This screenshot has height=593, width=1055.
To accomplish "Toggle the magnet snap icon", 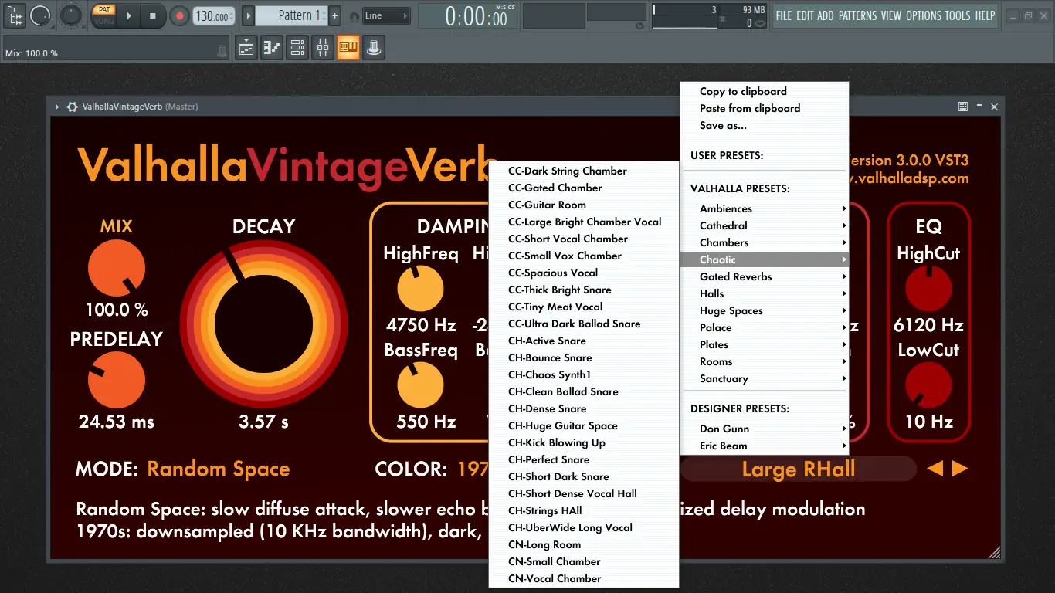I will 354,16.
